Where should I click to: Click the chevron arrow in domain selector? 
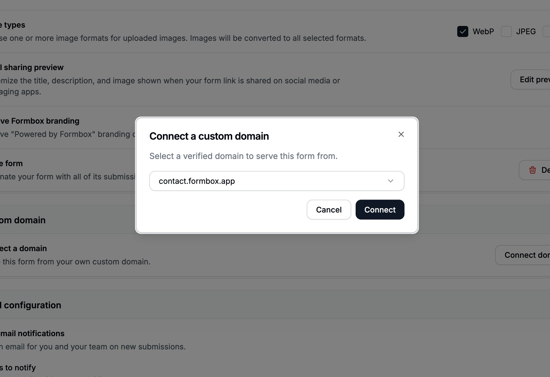[390, 181]
